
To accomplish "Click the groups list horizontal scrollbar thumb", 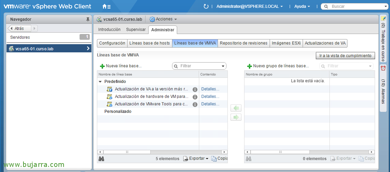I will pos(280,152).
